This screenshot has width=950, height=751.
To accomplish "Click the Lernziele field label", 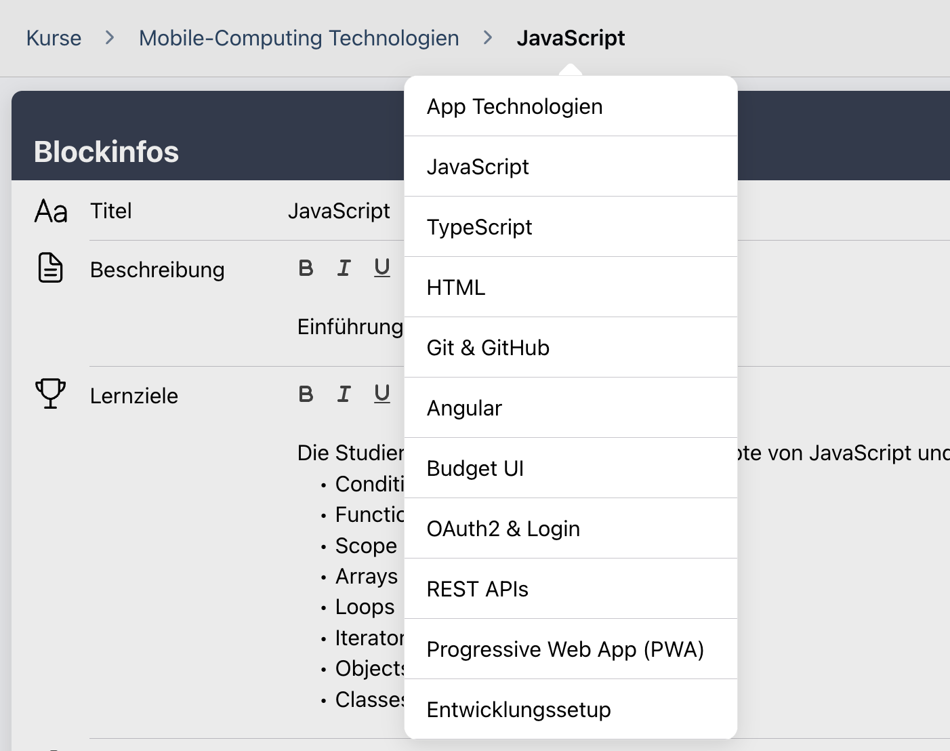I will [x=134, y=396].
